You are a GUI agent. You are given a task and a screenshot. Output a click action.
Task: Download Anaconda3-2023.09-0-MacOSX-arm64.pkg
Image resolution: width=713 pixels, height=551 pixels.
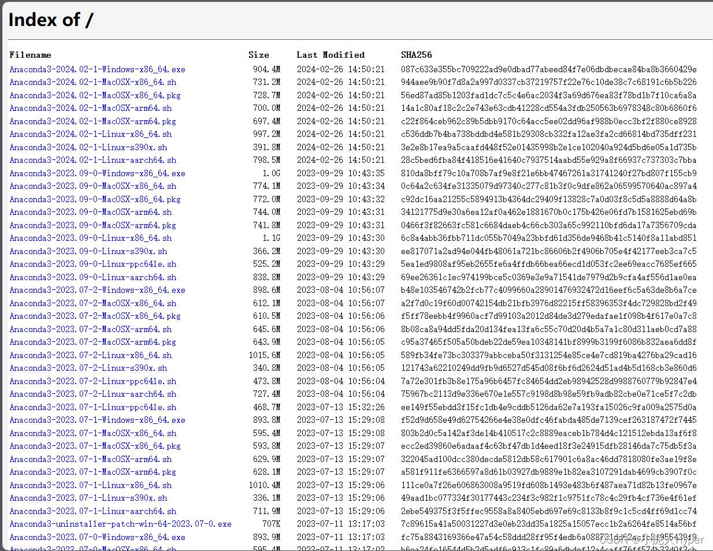click(x=92, y=225)
